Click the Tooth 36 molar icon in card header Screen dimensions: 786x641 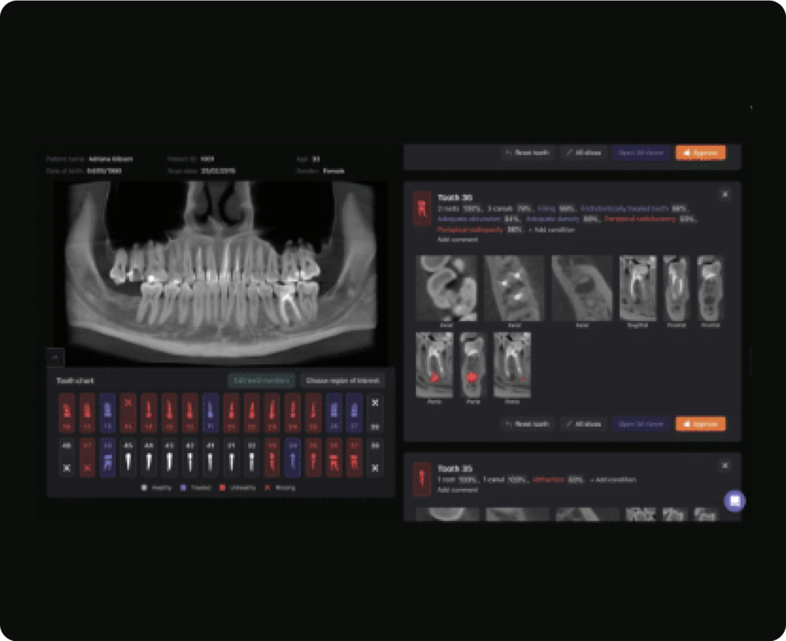421,208
